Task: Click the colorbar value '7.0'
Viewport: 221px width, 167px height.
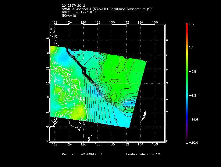Action: click(191, 24)
